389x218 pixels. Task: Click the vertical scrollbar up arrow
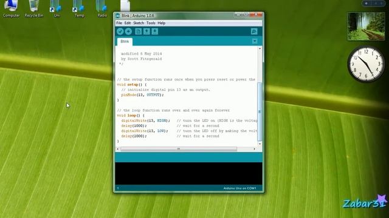260,48
